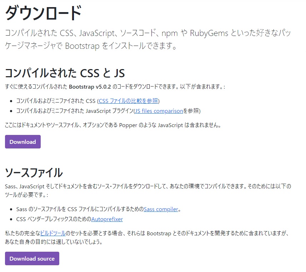Screen dimensions: 306x272
Task: Click the Bootstrap v5.0.2 bold text
Action: pos(90,87)
